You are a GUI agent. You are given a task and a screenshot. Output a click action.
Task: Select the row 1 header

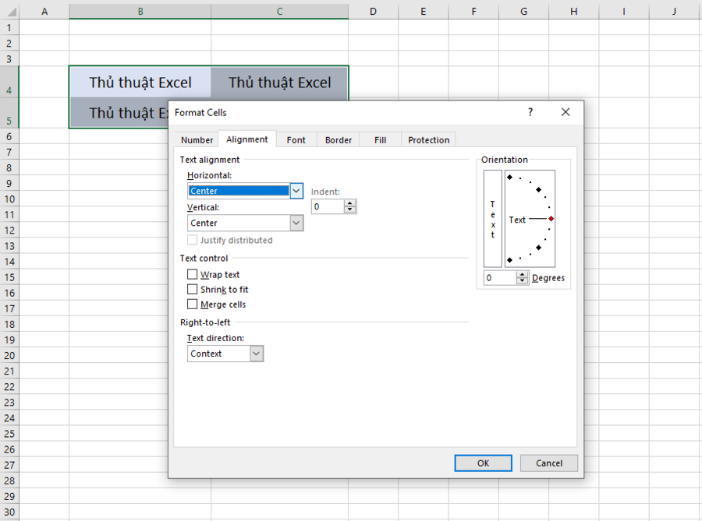(x=9, y=28)
